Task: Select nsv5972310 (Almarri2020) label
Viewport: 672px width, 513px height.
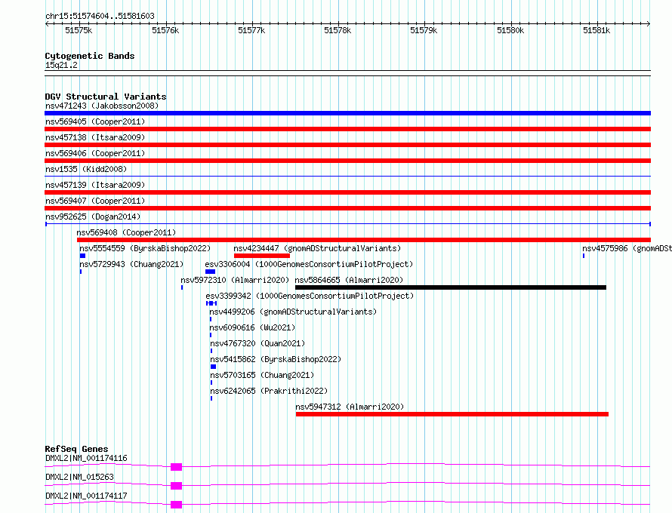Action: pyautogui.click(x=235, y=280)
